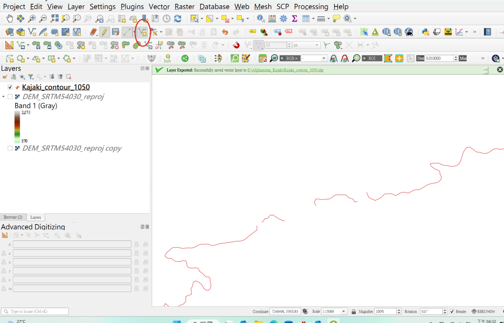Screen dimensions: 504x323
Task: Toggle editing with the yellow pencil icon
Action: tap(104, 32)
